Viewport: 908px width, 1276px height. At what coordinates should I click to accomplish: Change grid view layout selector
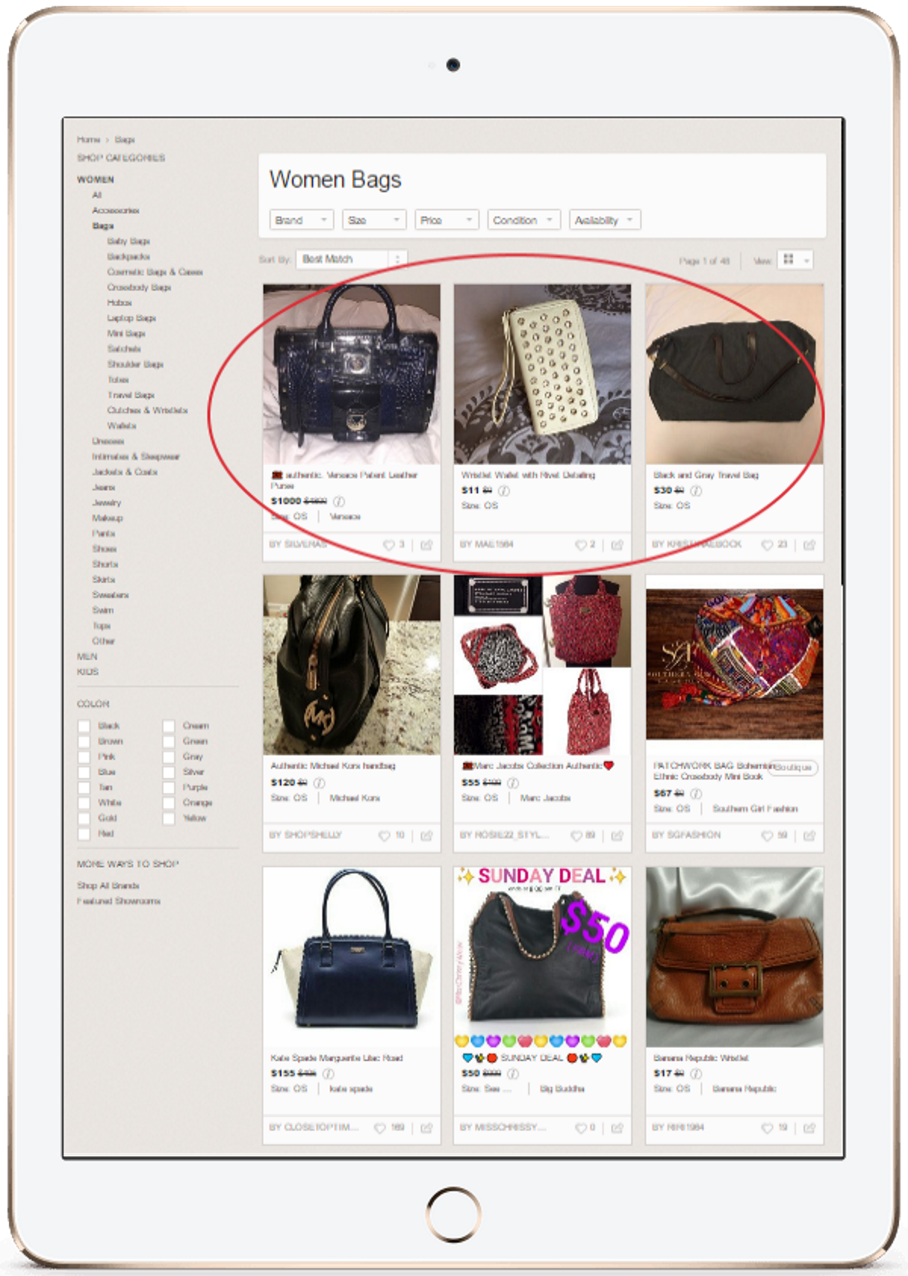pyautogui.click(x=795, y=260)
